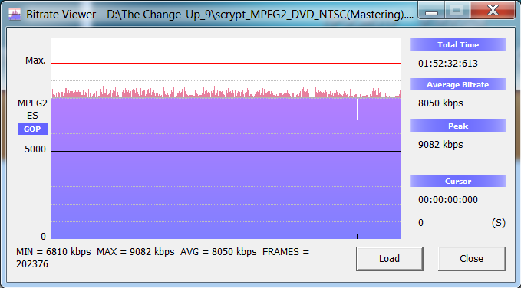Click the black marker on graph bottom axis
The image size is (521, 288).
pos(358,237)
